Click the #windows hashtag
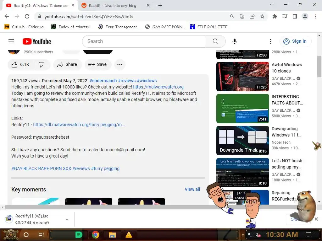The width and height of the screenshot is (322, 241). [x=147, y=81]
